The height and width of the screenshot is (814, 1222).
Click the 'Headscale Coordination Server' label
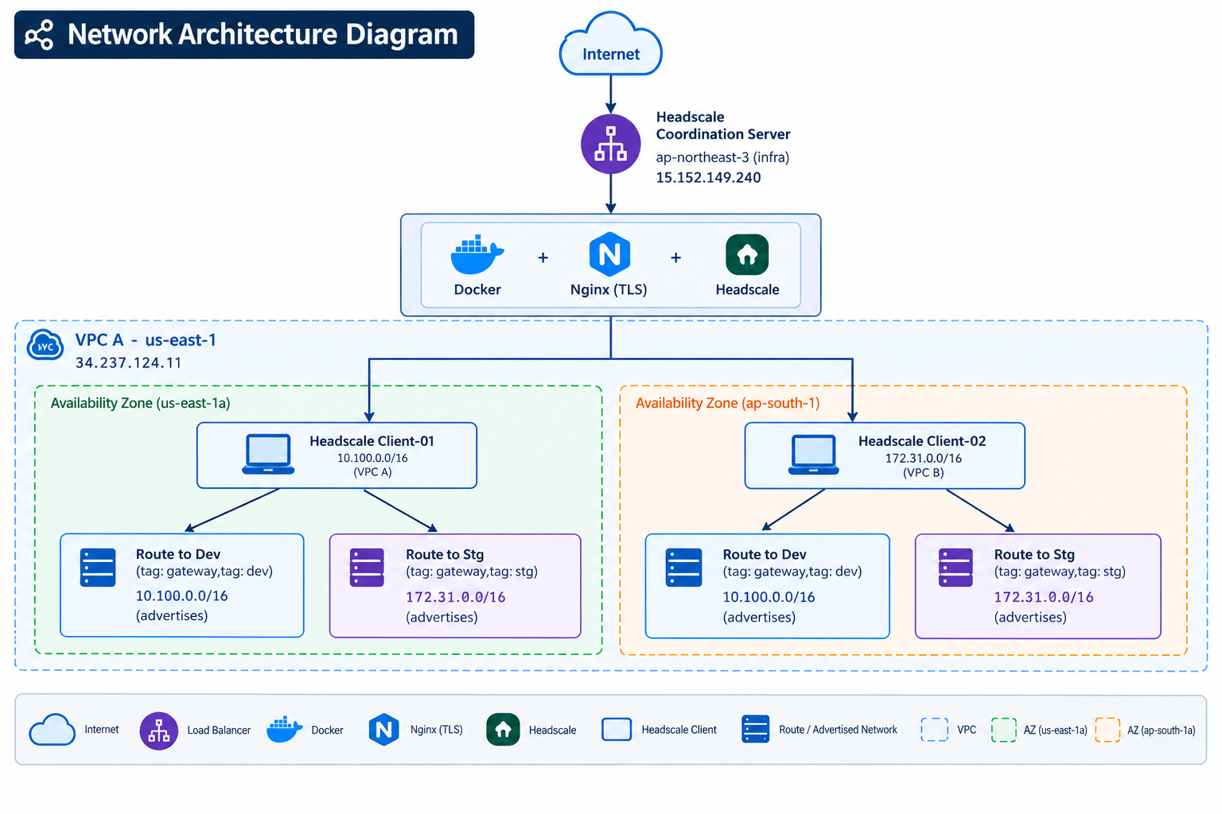(x=723, y=126)
